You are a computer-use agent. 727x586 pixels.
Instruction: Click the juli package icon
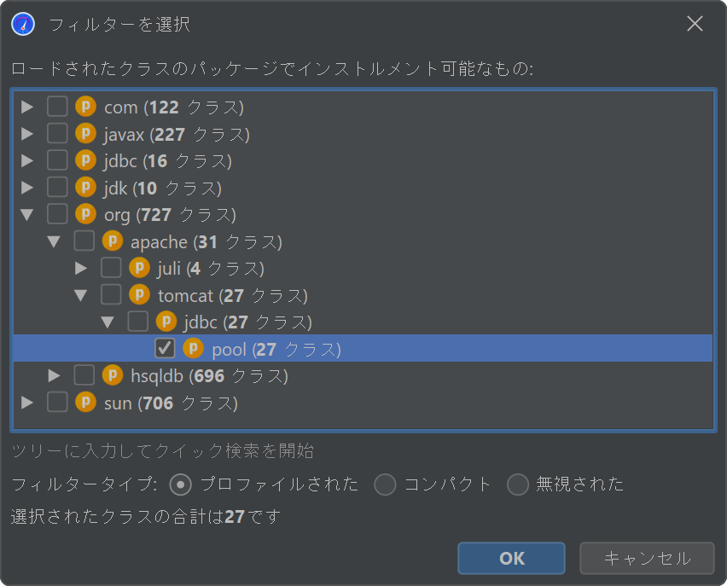coord(140,268)
